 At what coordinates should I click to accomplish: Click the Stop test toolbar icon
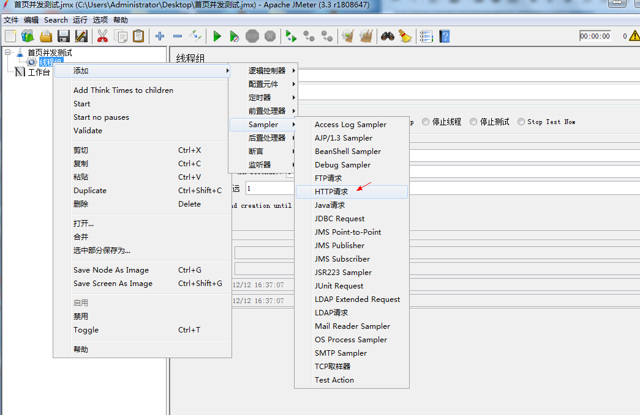(252, 36)
